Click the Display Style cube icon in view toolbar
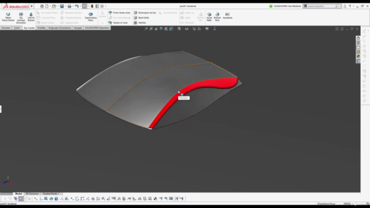 [179, 29]
